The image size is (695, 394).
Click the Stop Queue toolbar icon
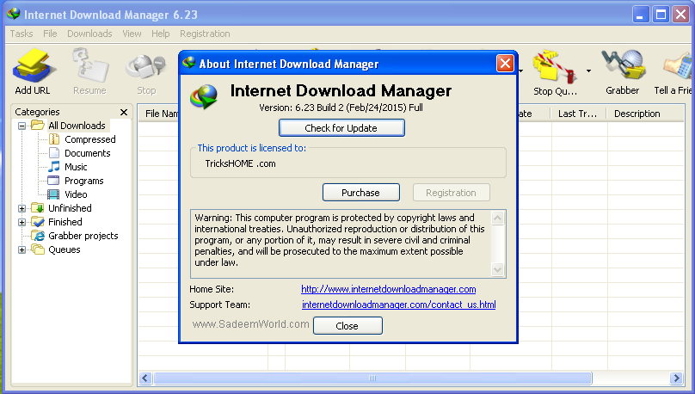554,66
